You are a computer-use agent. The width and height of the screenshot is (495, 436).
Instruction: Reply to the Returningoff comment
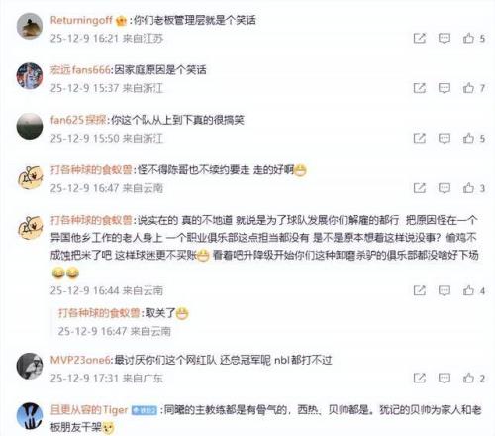click(x=445, y=39)
